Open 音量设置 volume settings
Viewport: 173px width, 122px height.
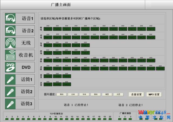[136, 95]
